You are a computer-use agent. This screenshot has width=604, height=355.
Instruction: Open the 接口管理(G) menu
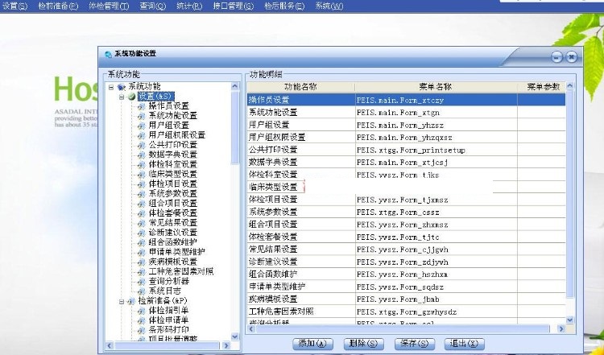click(x=233, y=6)
